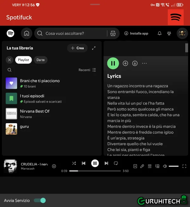This screenshot has height=207, width=190.
Task: Toggle the Avvia Servizio switch
Action: point(40,201)
